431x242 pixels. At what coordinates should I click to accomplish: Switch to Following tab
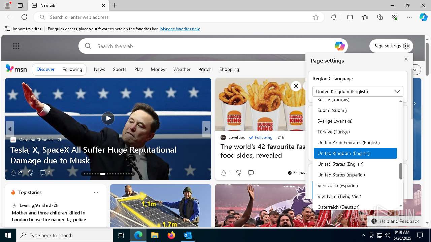[72, 69]
